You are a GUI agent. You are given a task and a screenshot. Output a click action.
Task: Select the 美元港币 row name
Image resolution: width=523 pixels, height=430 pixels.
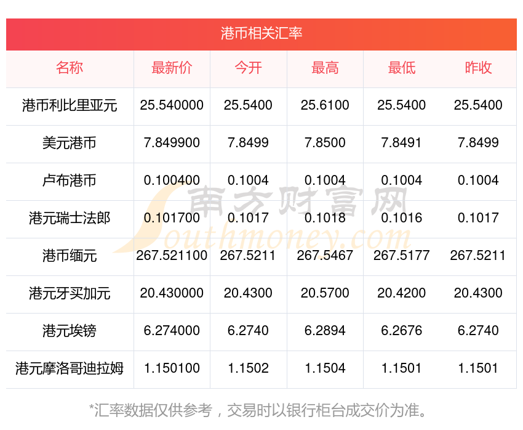pyautogui.click(x=70, y=143)
